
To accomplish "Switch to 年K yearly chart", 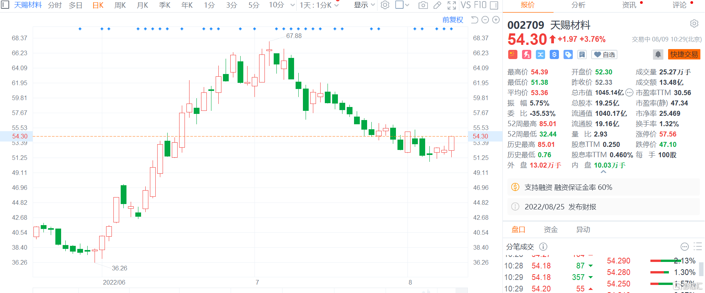I will pyautogui.click(x=187, y=5).
